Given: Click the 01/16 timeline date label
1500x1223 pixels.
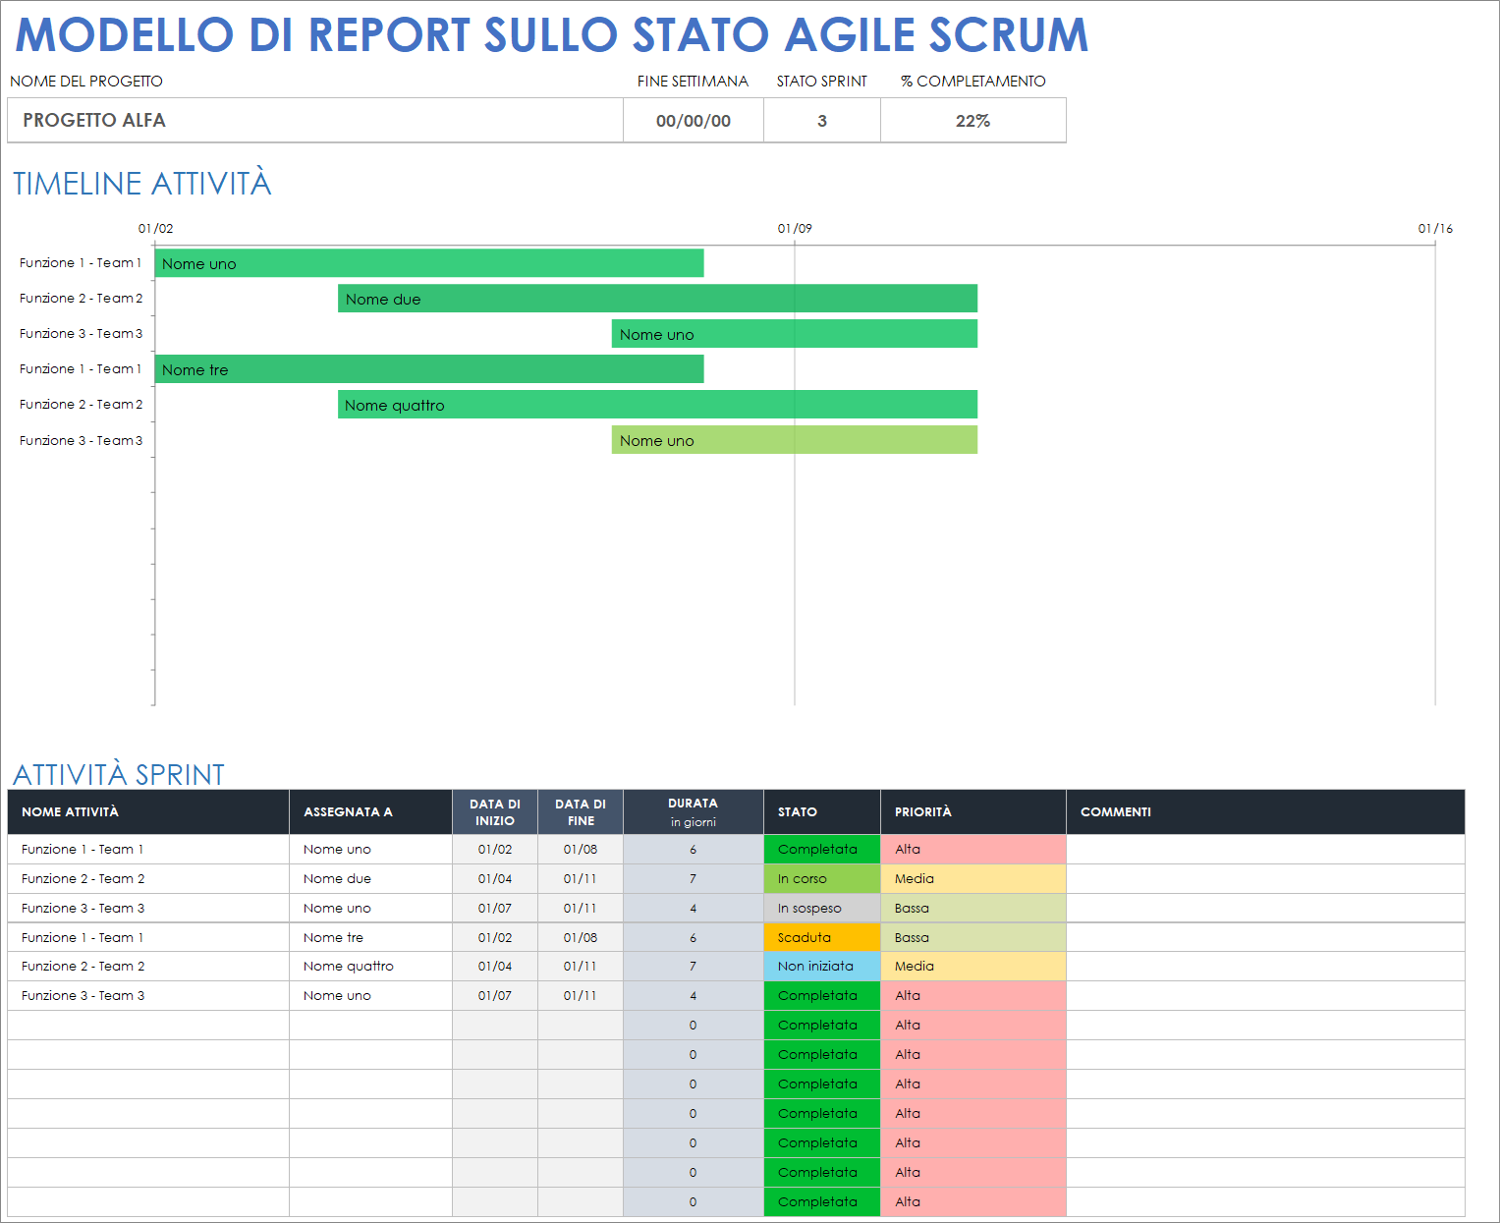Looking at the screenshot, I should pos(1435,228).
